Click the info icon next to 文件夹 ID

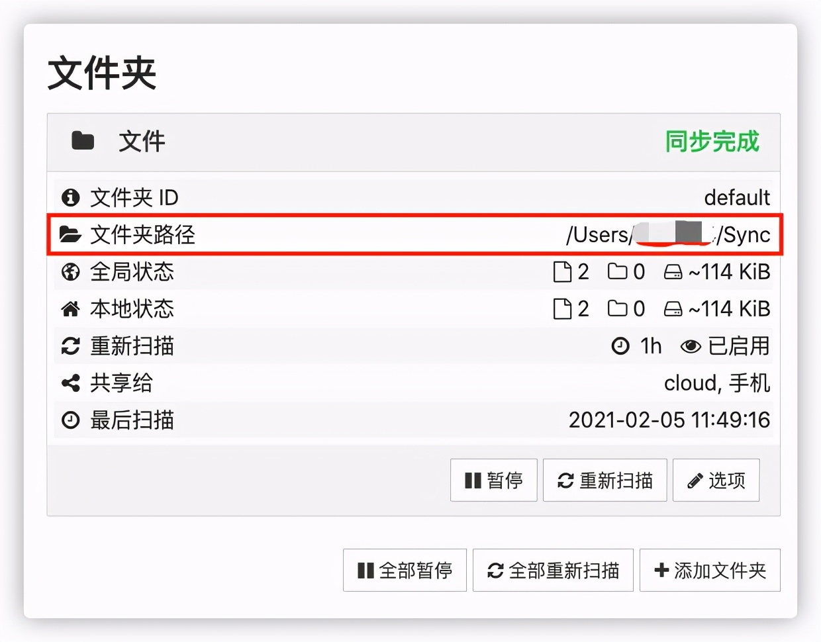coord(70,197)
